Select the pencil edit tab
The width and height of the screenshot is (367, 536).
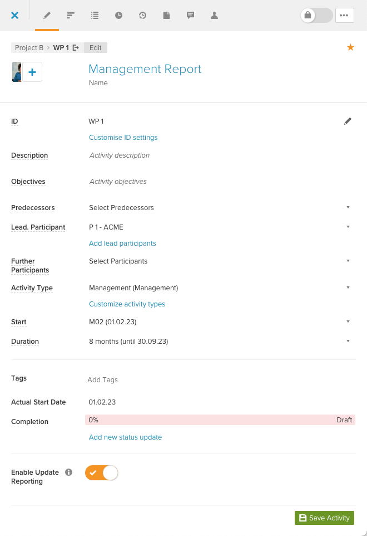click(47, 16)
